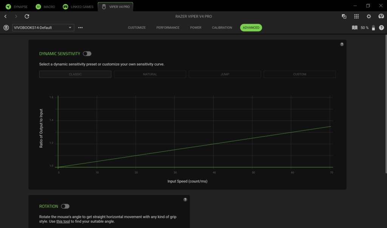
Task: Click the RAZER VIPER V4 PRO title
Action: tap(193, 16)
